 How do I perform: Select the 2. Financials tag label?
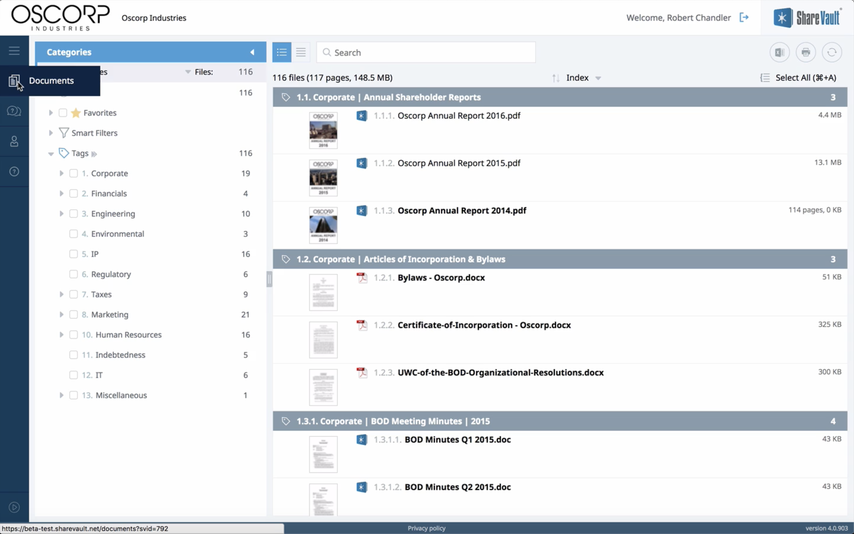(109, 193)
